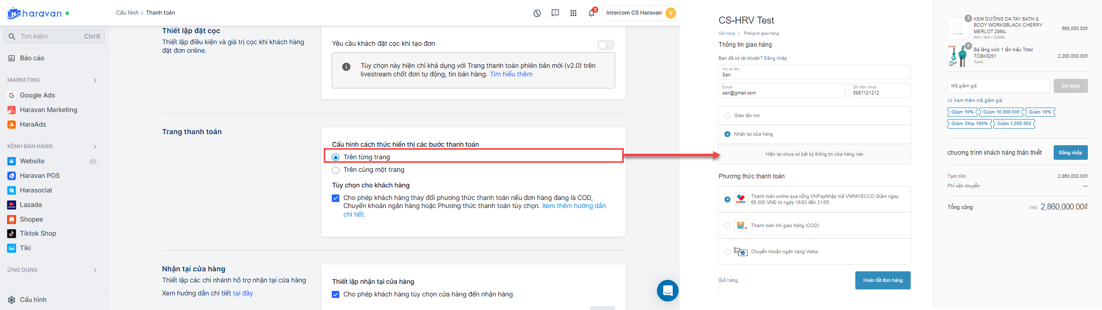The image size is (1102, 310).
Task: Open the apps grid icon
Action: 573,13
